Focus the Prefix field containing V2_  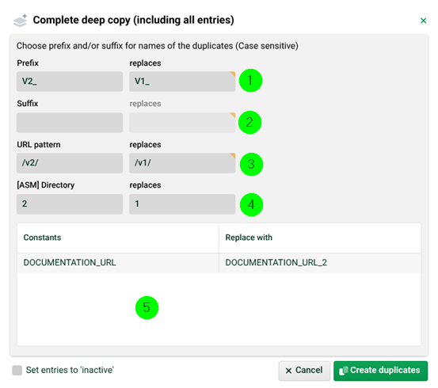point(70,82)
